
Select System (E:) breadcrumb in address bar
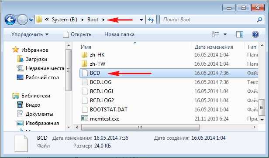tap(65, 20)
